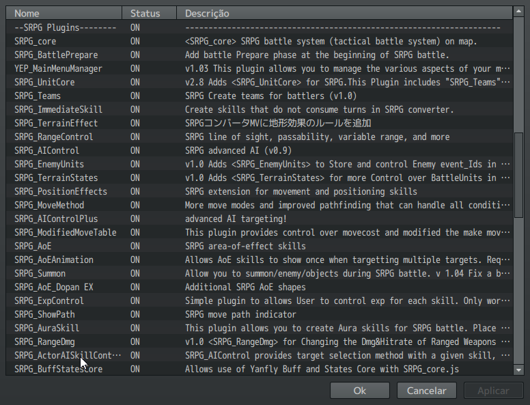Viewport: 530px width, 405px height.
Task: Select the SRPG_AIControl plugin row
Action: (x=260, y=150)
